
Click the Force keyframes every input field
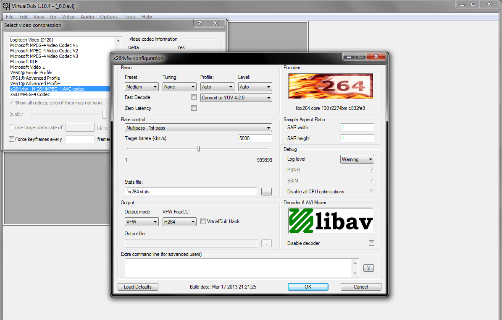[x=80, y=139]
